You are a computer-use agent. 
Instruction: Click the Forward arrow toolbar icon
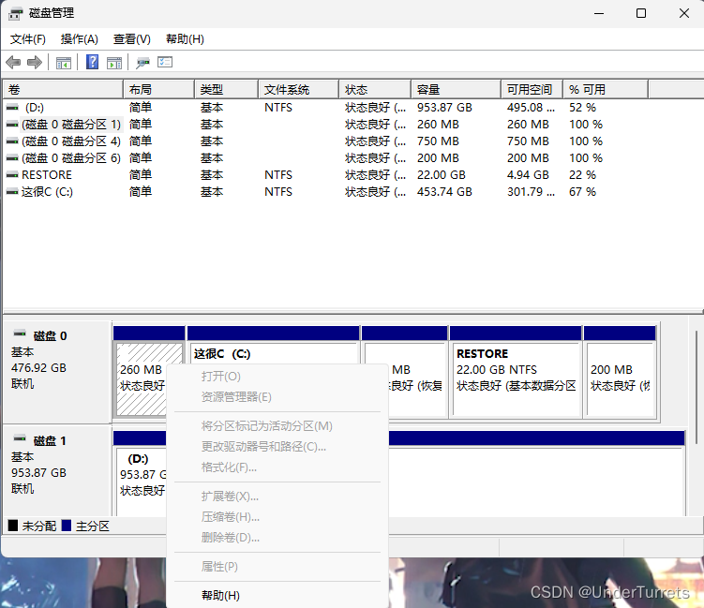click(x=35, y=62)
